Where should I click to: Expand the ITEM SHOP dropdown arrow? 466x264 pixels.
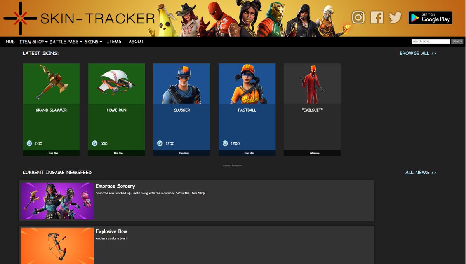[x=46, y=42]
